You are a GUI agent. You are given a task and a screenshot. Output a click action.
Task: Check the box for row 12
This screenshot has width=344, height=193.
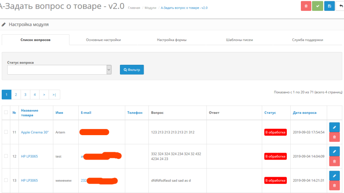click(x=6, y=156)
